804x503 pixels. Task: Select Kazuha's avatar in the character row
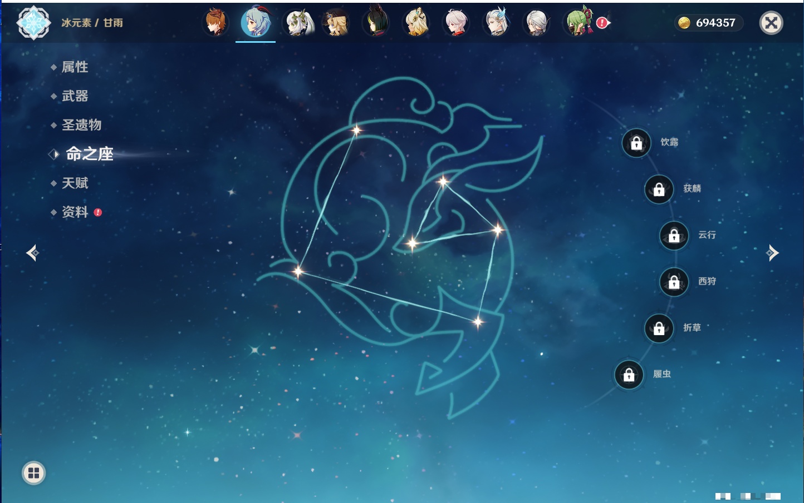coord(456,23)
